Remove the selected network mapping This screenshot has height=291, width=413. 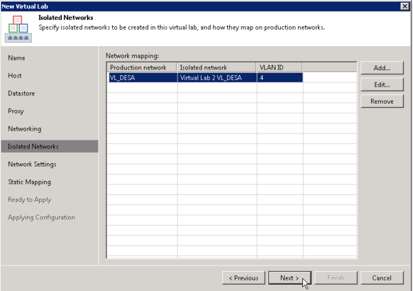pyautogui.click(x=382, y=101)
